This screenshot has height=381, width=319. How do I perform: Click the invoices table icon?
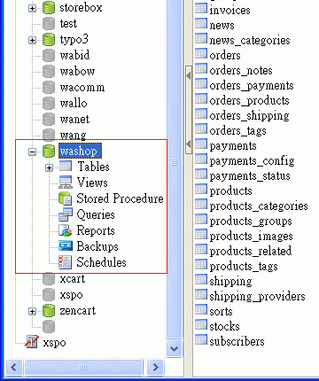(201, 8)
